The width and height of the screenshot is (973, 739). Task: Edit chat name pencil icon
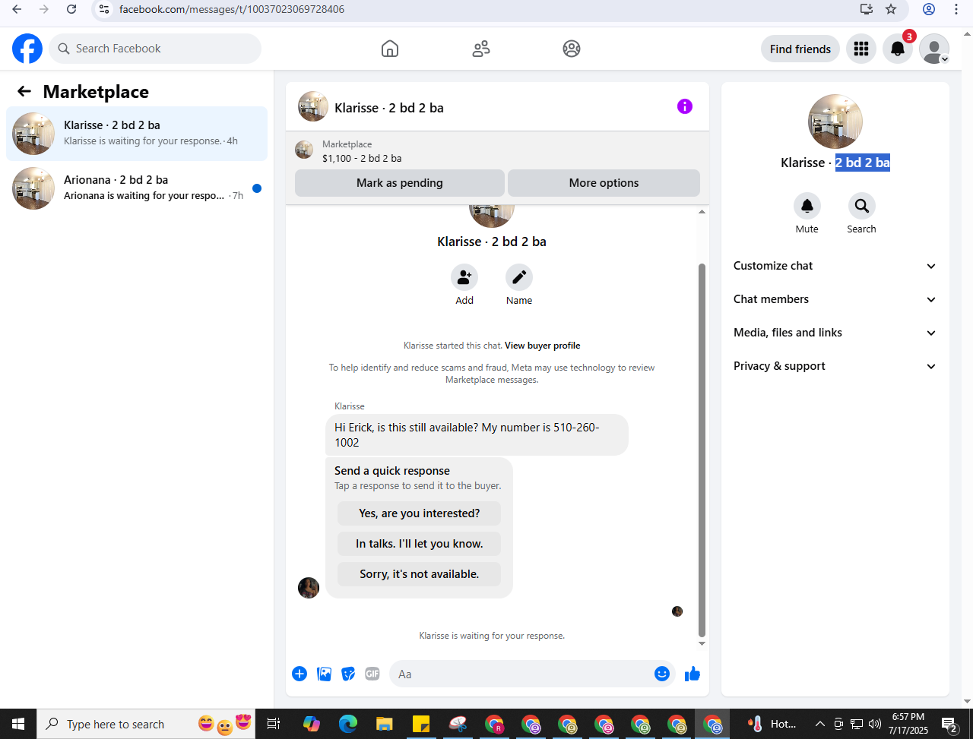tap(519, 277)
